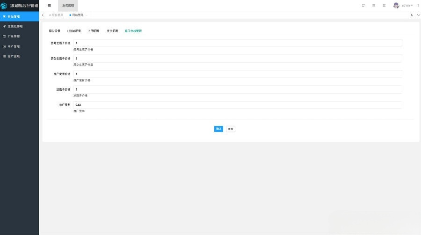Click the fullscreen icon in top bar

point(384,6)
